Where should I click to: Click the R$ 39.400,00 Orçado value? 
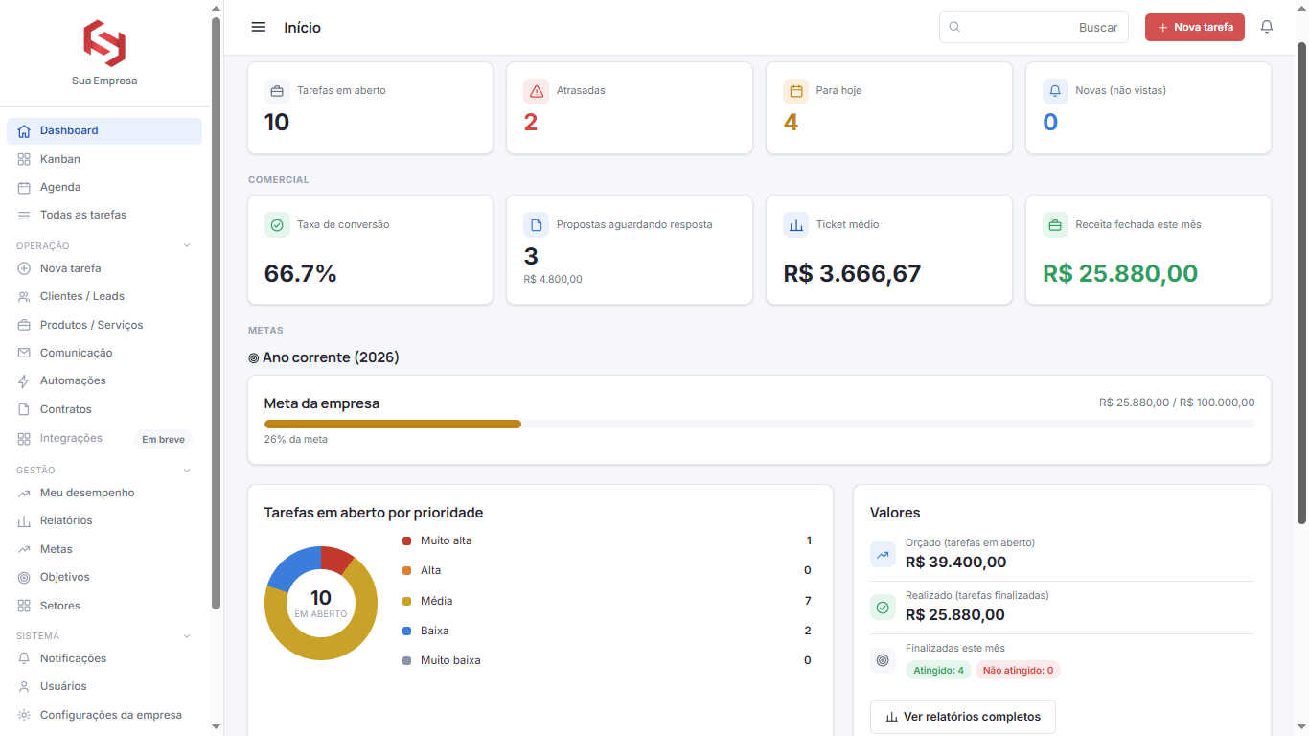[x=955, y=563]
